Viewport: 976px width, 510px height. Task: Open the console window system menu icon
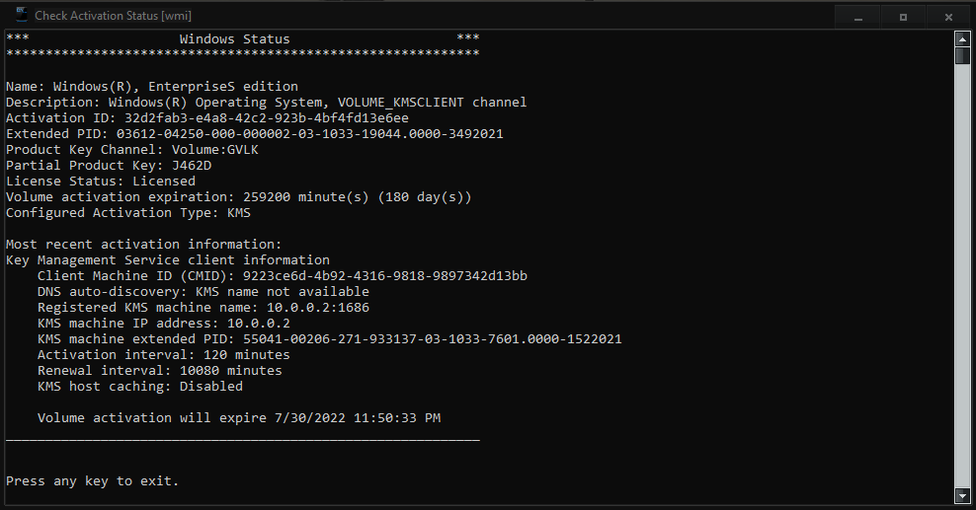coord(21,15)
